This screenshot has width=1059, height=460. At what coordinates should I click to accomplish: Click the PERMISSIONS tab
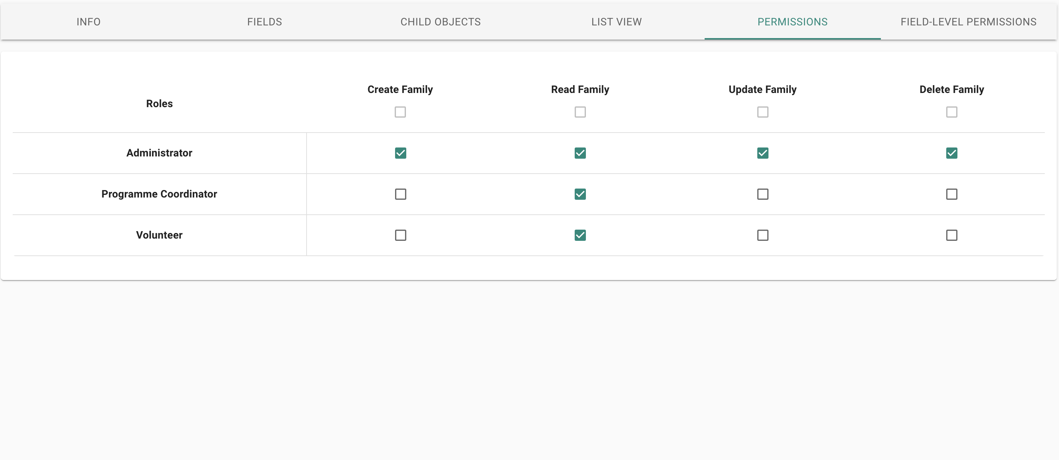point(792,22)
